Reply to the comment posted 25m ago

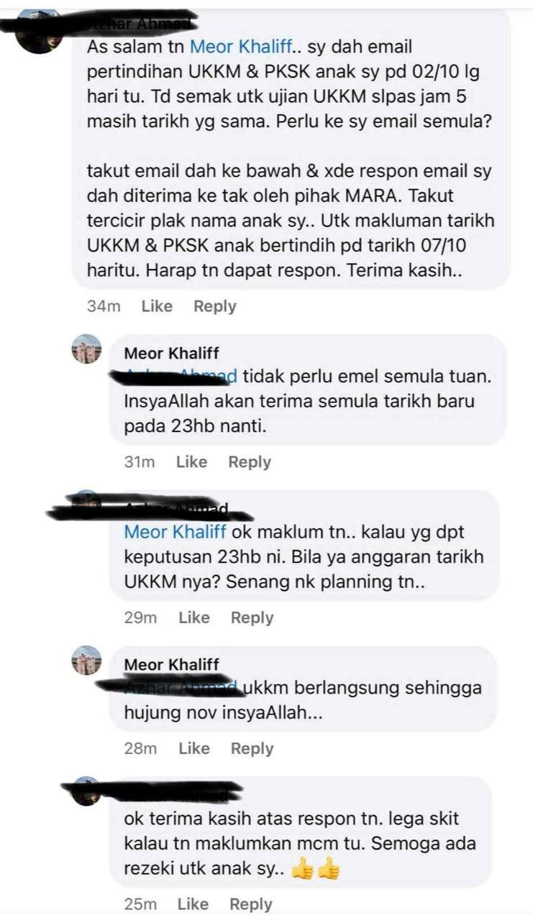[x=251, y=904]
